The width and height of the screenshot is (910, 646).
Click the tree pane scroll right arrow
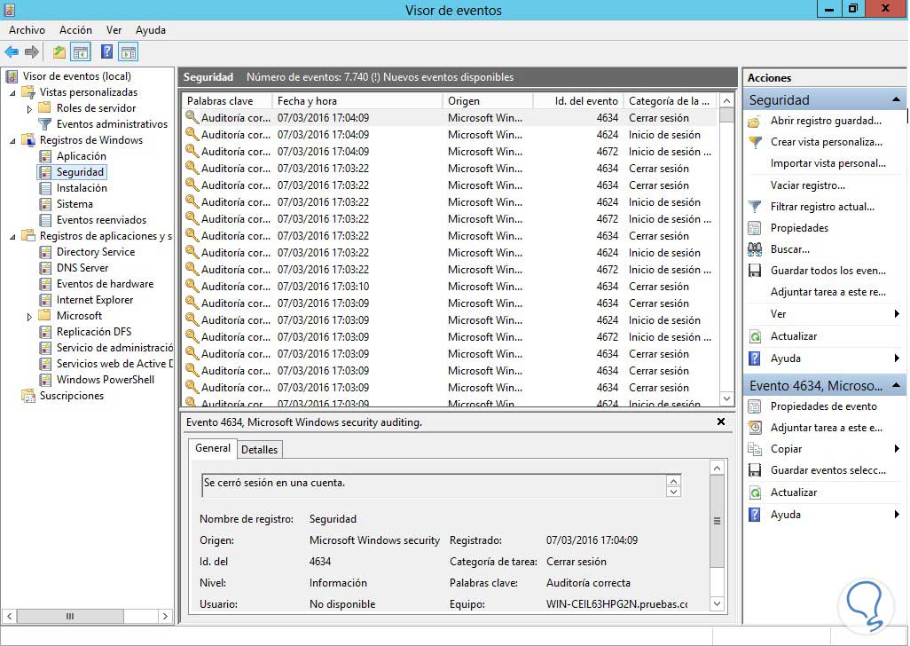click(x=165, y=617)
